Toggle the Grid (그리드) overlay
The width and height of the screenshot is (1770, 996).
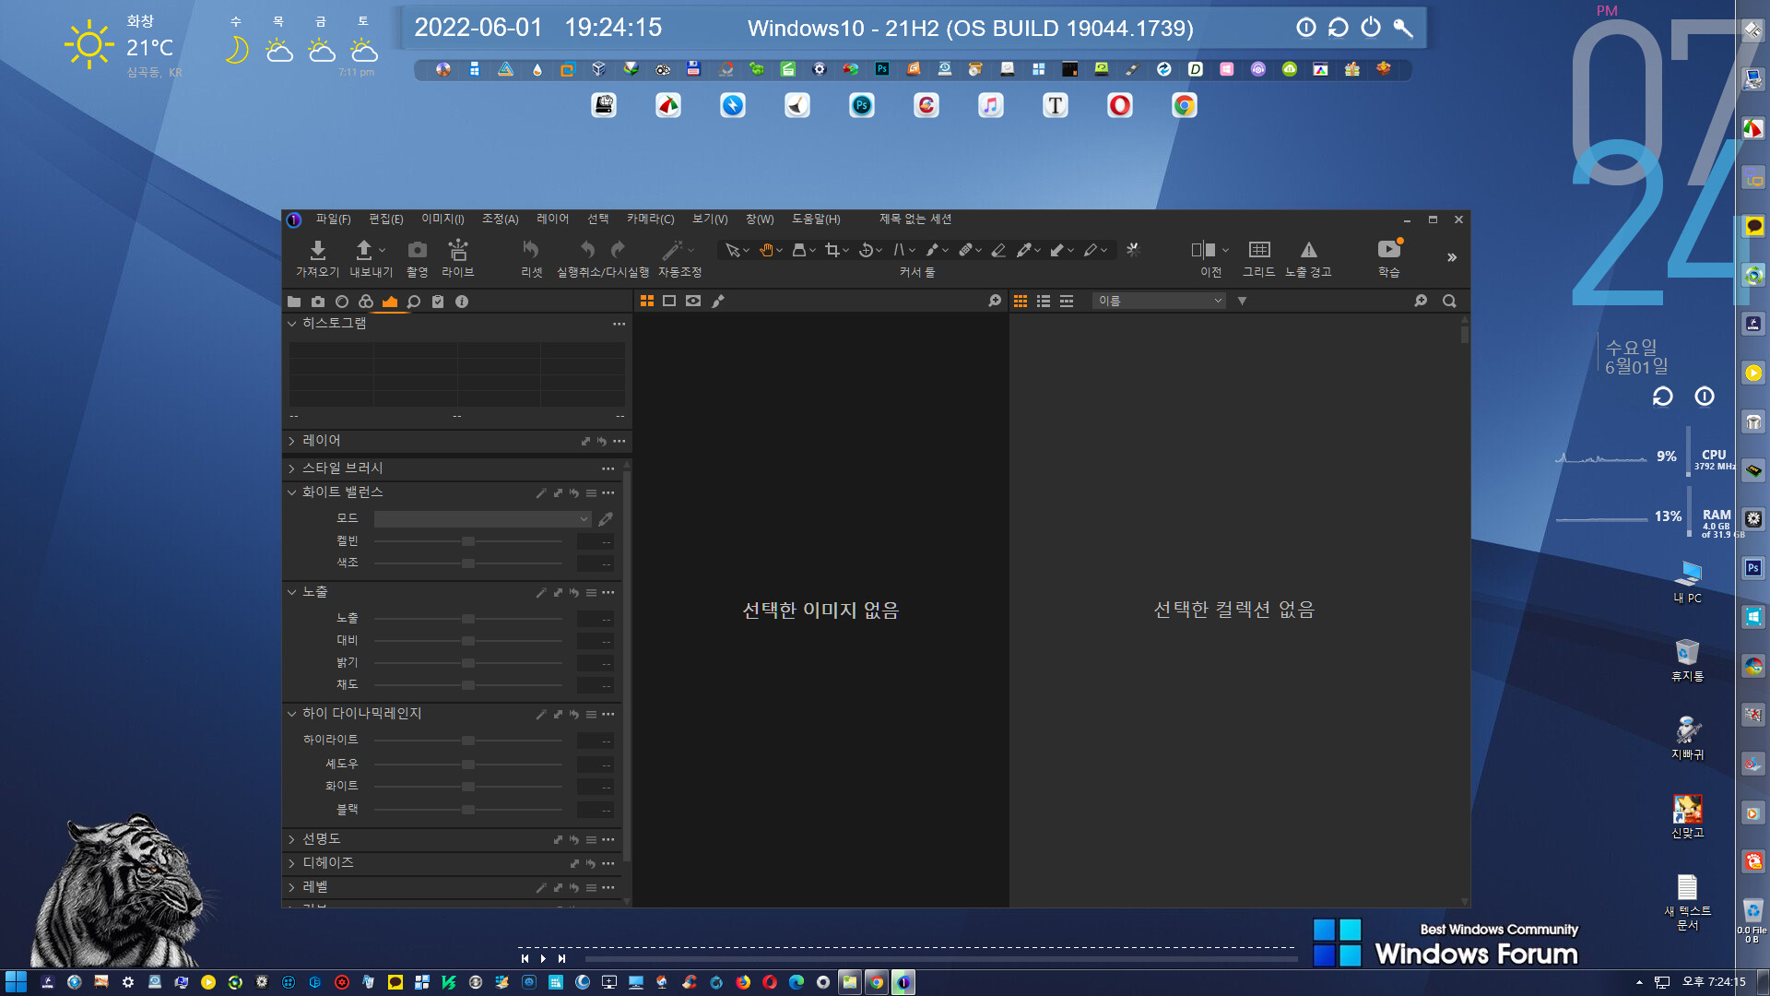click(x=1259, y=250)
